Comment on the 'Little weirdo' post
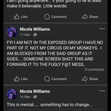The width and height of the screenshot is (111, 111). pyautogui.click(x=55, y=17)
